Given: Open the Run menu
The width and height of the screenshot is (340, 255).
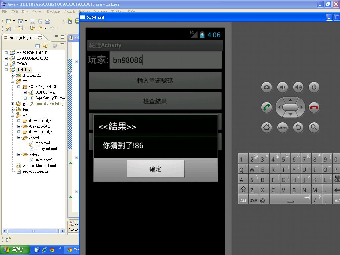Looking at the screenshot, I should (25, 12).
